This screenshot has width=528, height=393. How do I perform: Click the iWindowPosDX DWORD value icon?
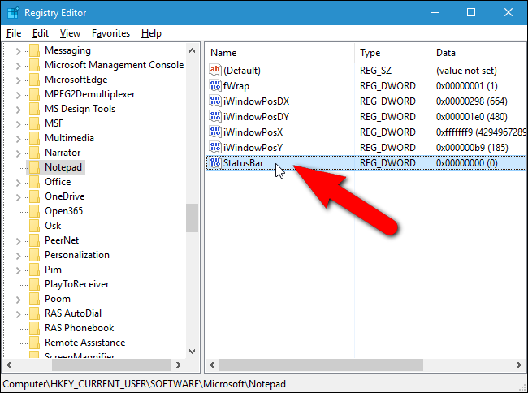(x=214, y=101)
